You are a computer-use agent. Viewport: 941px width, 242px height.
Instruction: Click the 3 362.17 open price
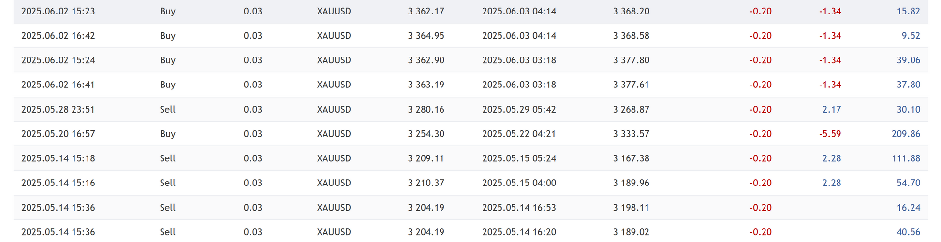(x=426, y=11)
